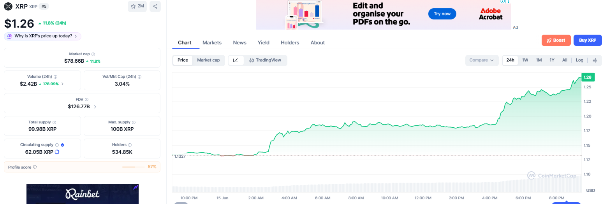Click the Total supply info icon
The width and height of the screenshot is (602, 204).
point(54,122)
